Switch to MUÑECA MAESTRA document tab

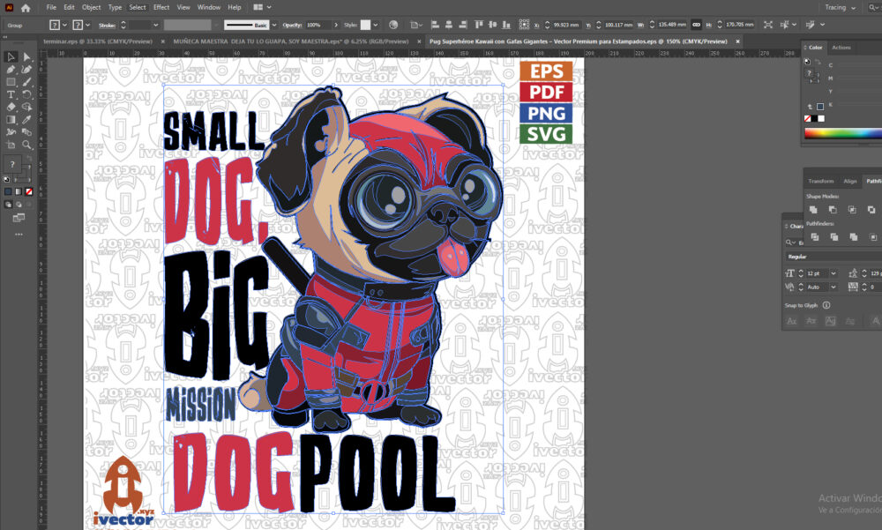tap(291, 41)
